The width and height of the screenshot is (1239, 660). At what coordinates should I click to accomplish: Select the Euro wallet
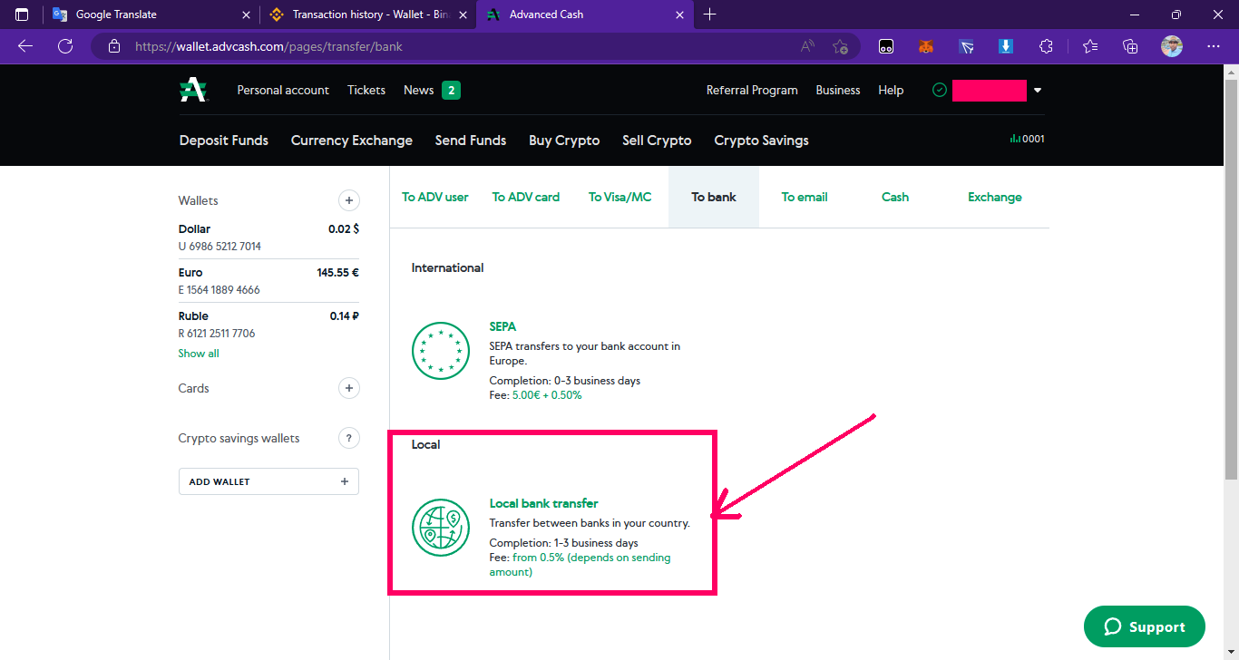(x=268, y=281)
